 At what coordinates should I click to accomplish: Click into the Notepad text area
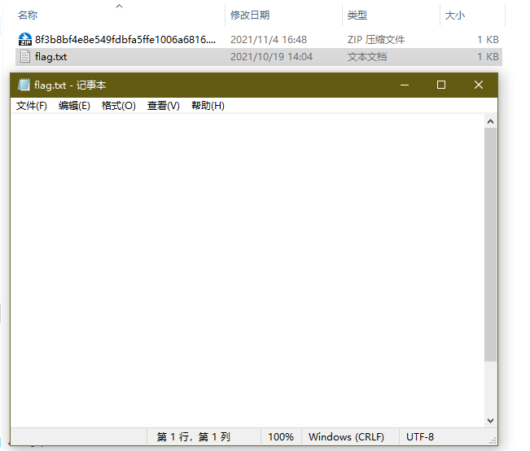tap(247, 270)
